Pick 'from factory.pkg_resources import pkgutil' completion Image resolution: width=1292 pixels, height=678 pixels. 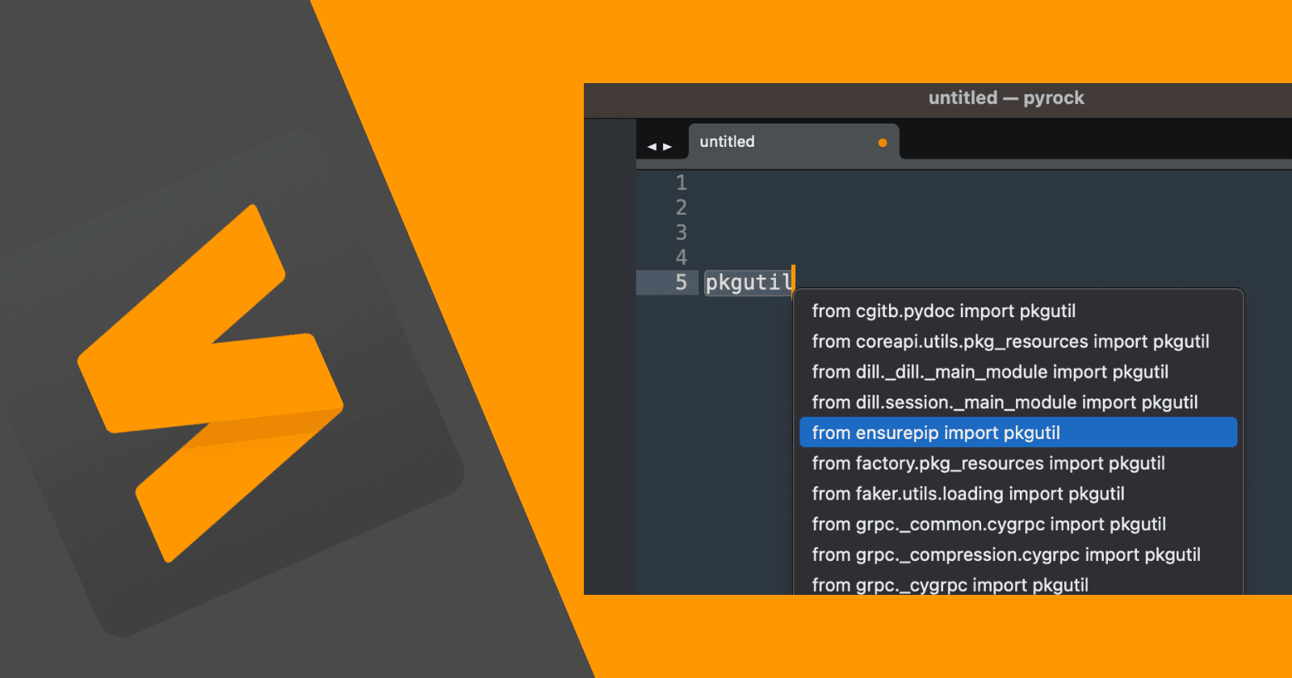click(x=988, y=463)
